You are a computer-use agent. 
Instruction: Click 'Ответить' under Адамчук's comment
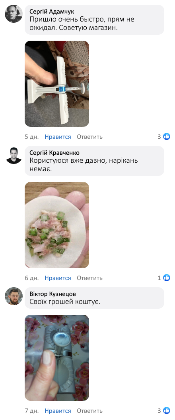coord(89,136)
